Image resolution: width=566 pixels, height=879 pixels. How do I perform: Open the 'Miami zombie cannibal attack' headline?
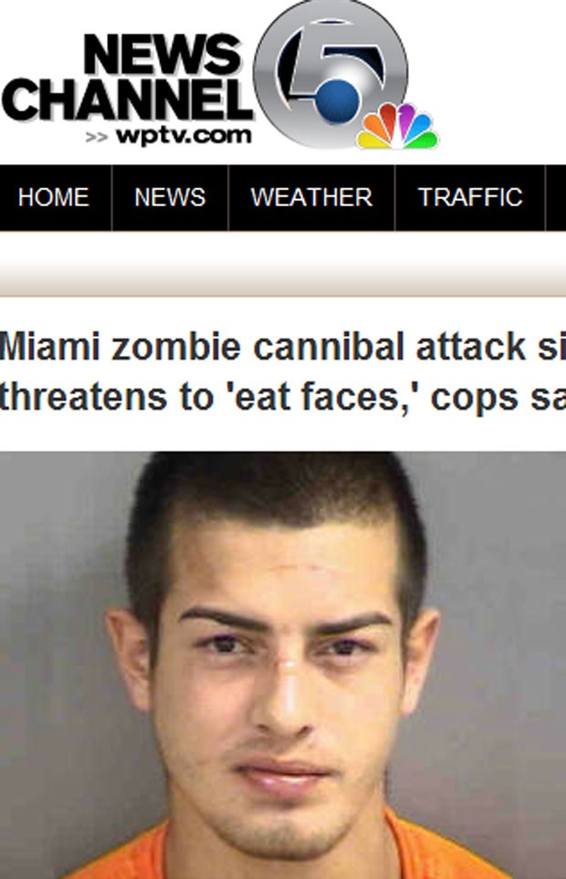(x=283, y=347)
